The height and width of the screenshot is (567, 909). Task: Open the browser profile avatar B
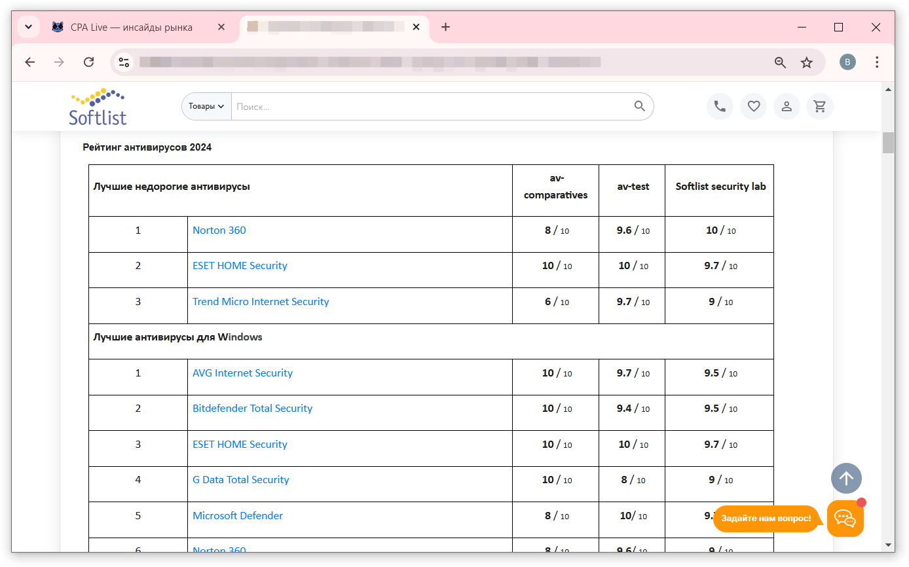pyautogui.click(x=847, y=62)
